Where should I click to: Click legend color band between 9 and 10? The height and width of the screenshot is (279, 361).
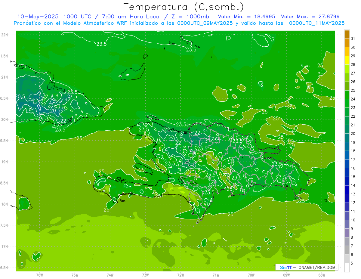[347, 224]
